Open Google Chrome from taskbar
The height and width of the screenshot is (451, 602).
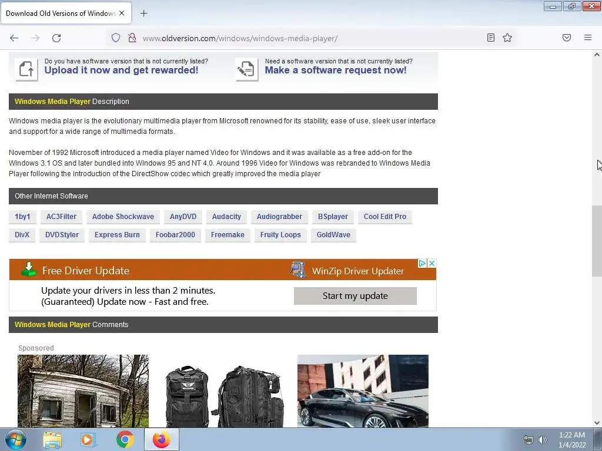pos(125,440)
